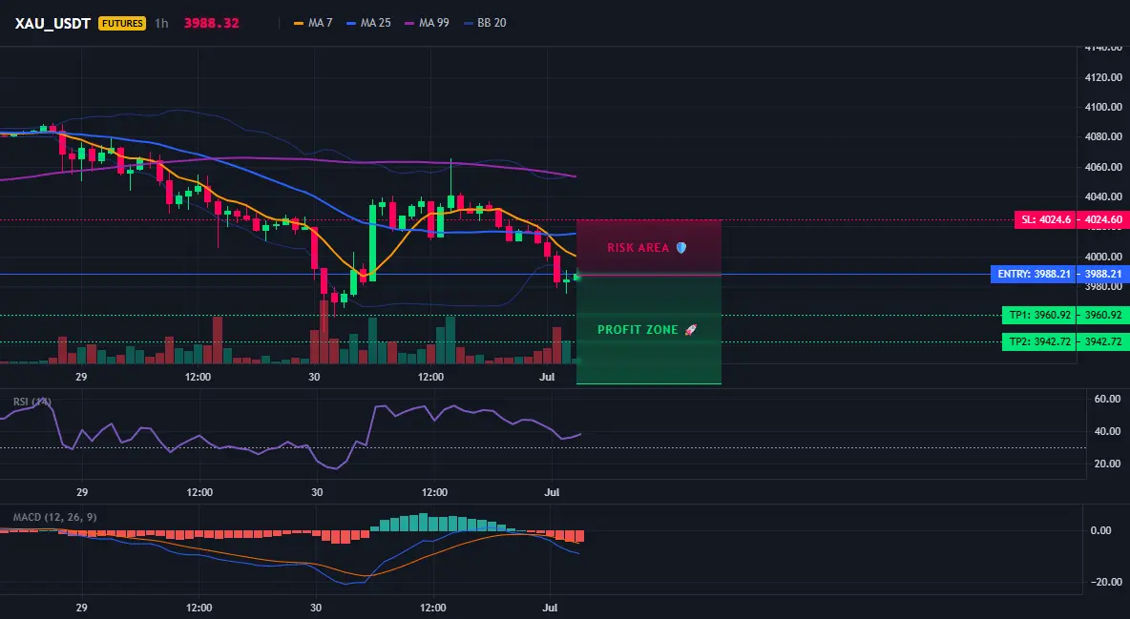Viewport: 1130px width, 619px height.
Task: Click the red 4024.60 price tag
Action: tap(1103, 219)
